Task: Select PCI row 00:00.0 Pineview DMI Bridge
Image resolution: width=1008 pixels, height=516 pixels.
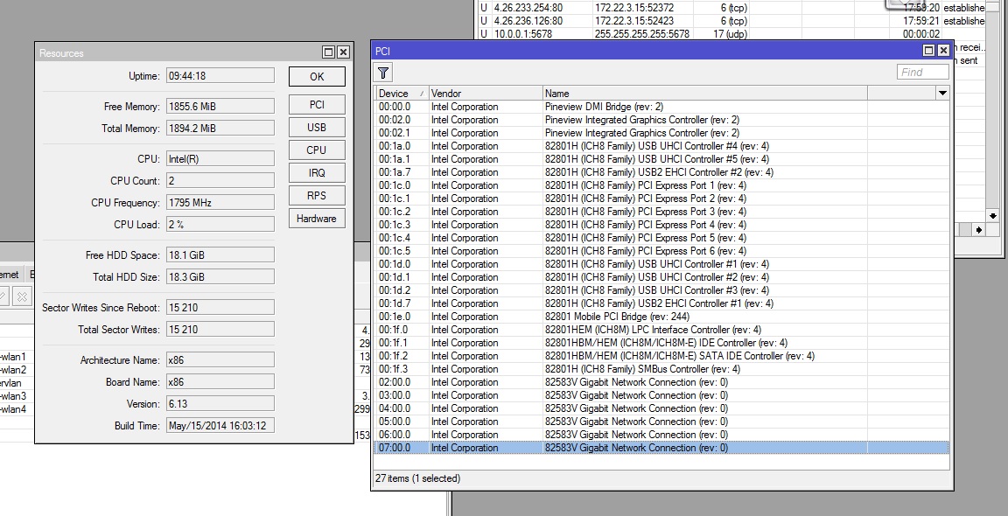Action: tap(662, 107)
